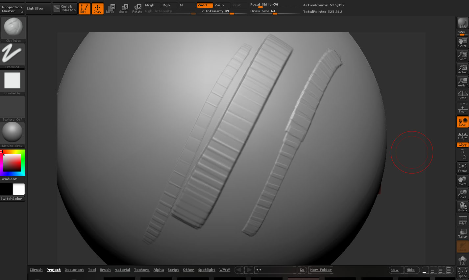The image size is (469, 280).
Task: Toggle Zsub sculpt mode
Action: (x=222, y=5)
